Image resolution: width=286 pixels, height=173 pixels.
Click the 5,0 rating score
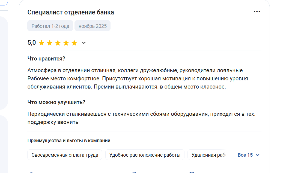(32, 43)
